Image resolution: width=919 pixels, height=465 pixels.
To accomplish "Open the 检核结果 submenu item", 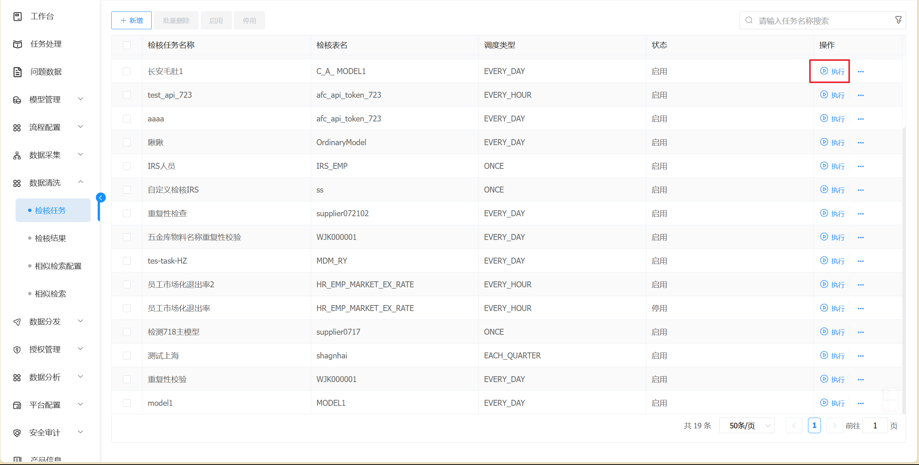I will tap(50, 238).
